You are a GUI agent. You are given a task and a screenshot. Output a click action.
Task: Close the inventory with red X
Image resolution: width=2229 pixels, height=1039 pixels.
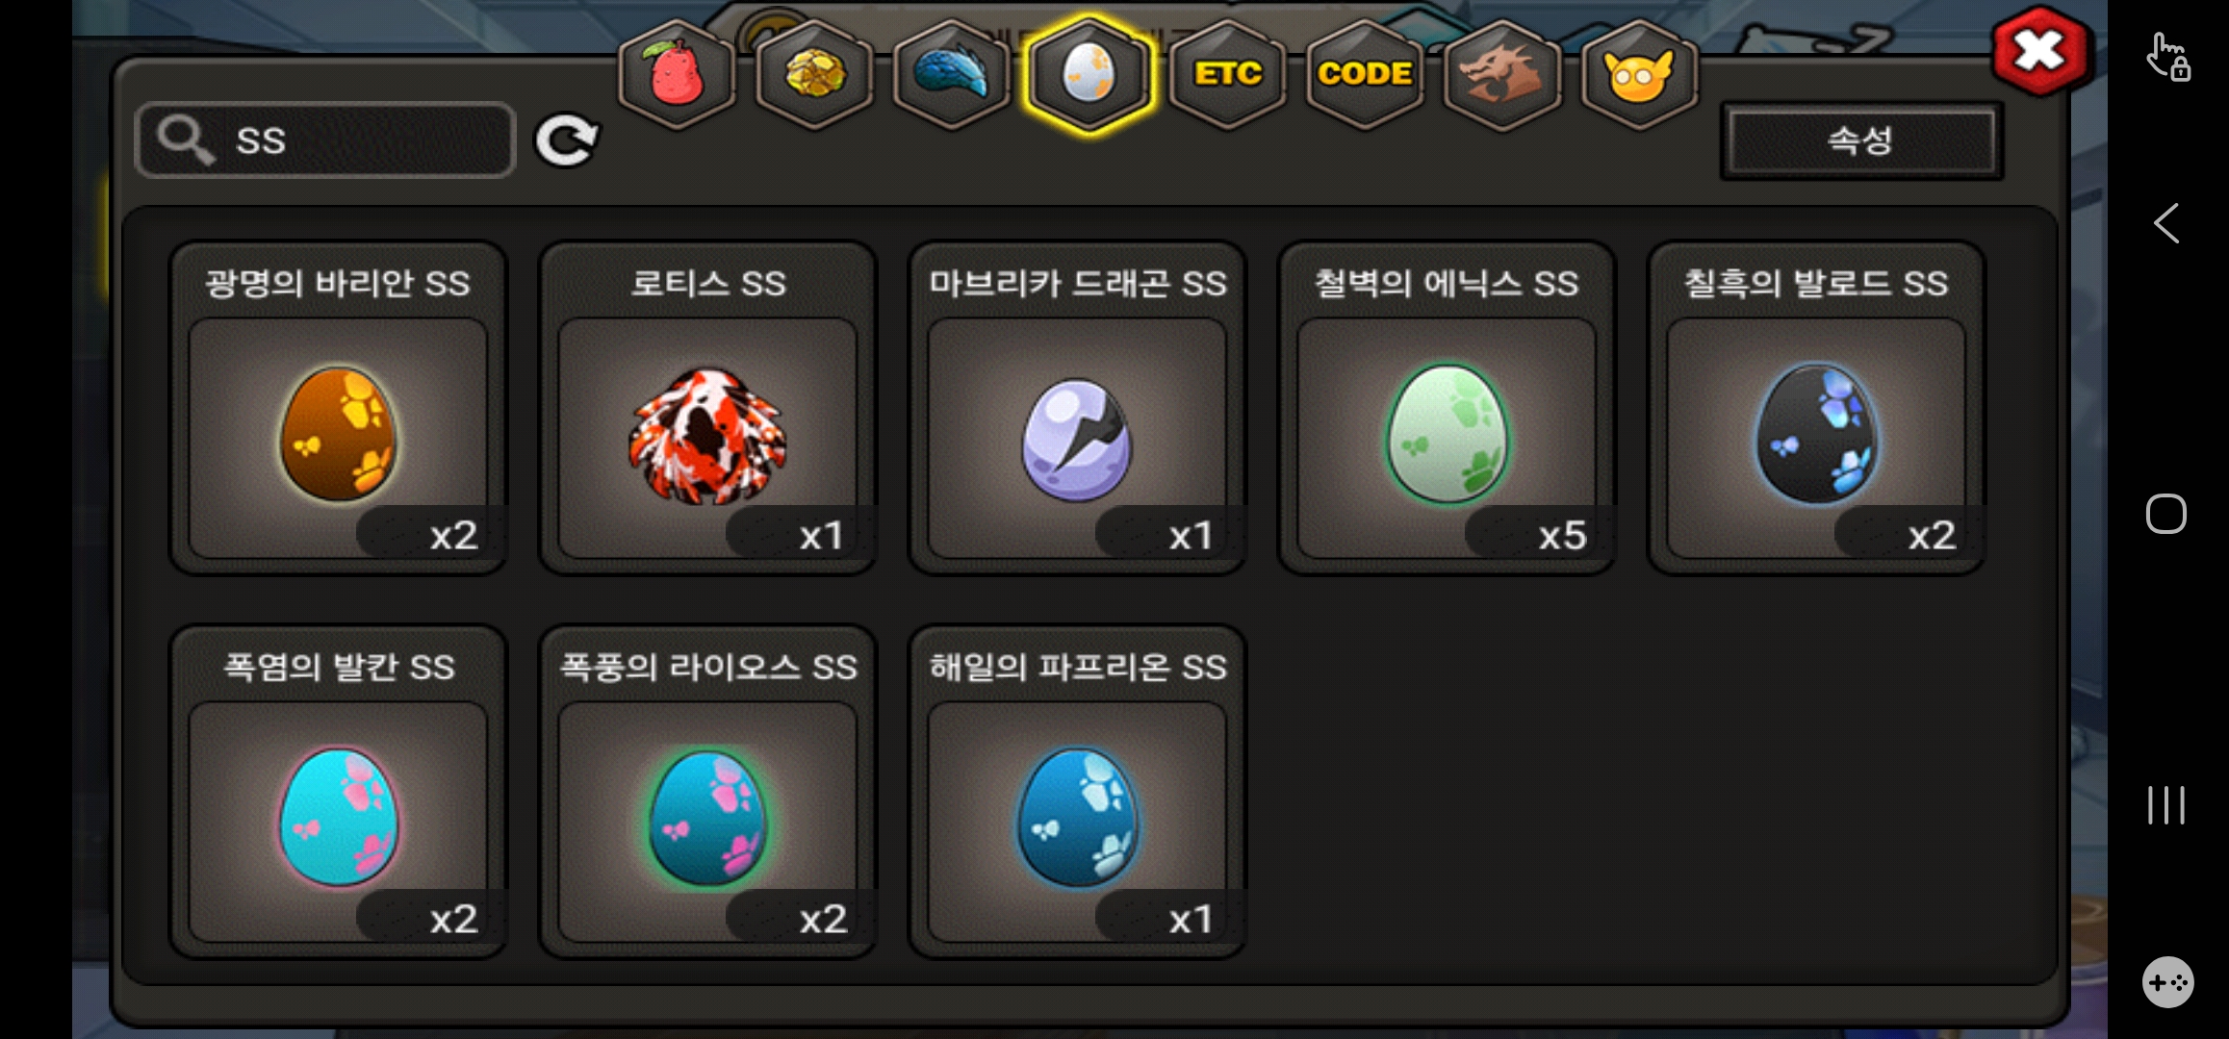(2039, 51)
